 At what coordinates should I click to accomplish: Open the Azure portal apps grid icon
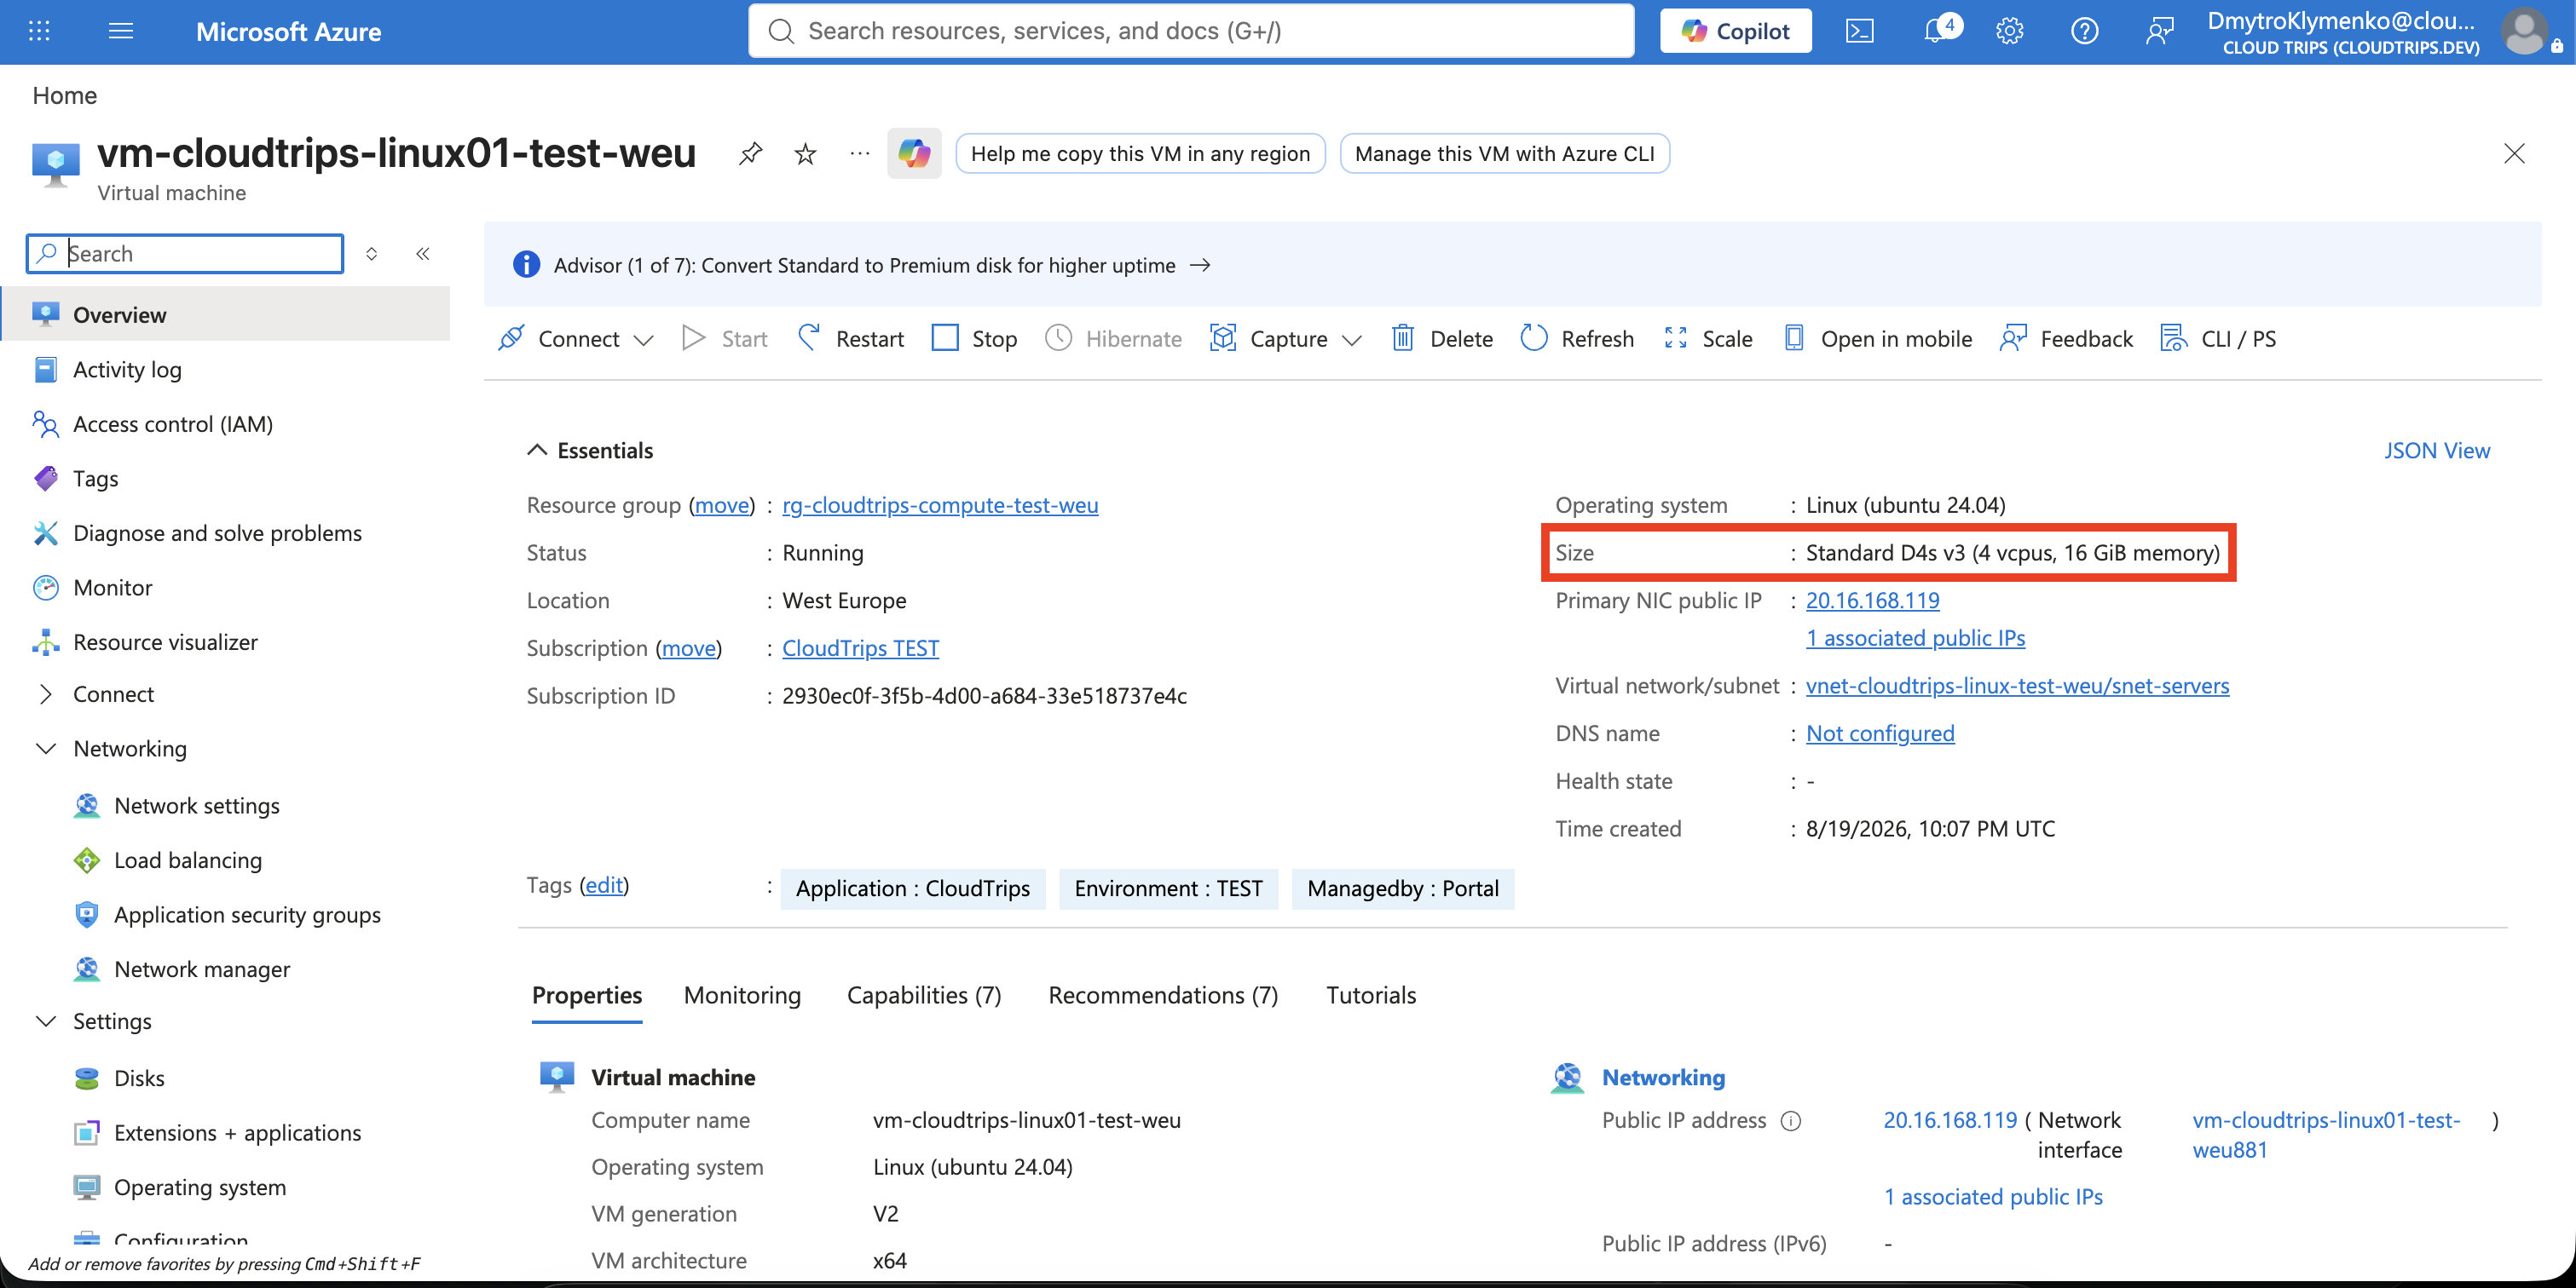tap(39, 31)
